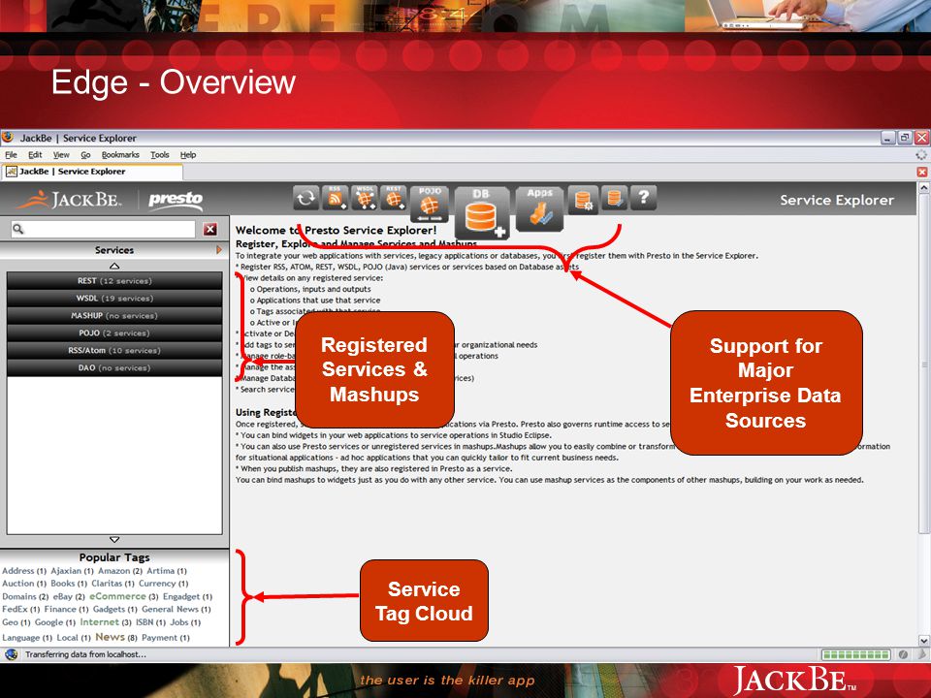This screenshot has width=931, height=698.
Task: Click the FedEx tag
Action: pos(15,609)
